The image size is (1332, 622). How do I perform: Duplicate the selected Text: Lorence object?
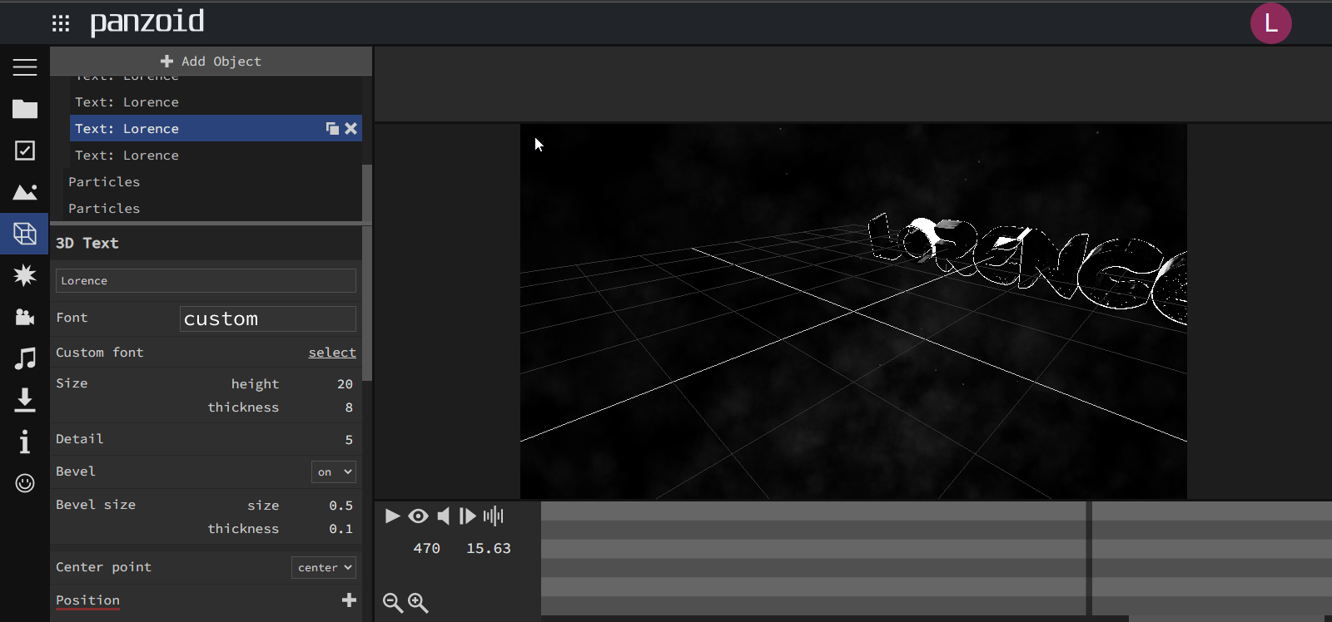pos(332,128)
